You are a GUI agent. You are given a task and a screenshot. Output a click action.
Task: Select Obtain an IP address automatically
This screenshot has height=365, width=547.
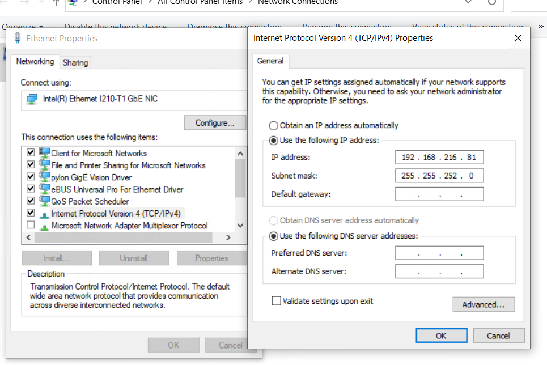[273, 126]
